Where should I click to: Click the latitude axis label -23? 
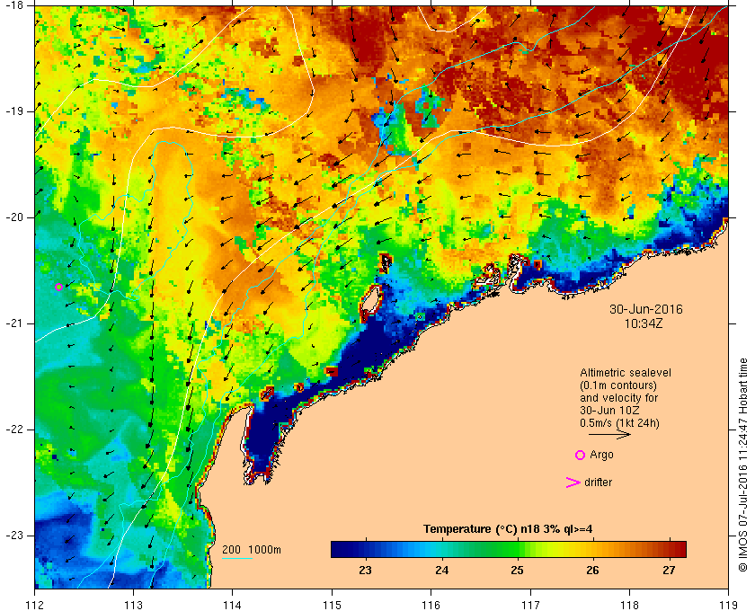click(x=15, y=535)
